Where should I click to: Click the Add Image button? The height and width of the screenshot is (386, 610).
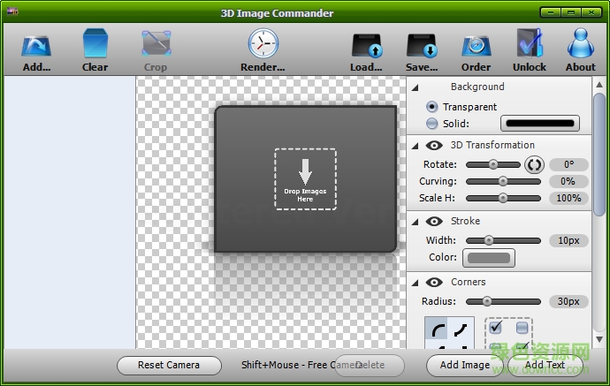(x=465, y=366)
